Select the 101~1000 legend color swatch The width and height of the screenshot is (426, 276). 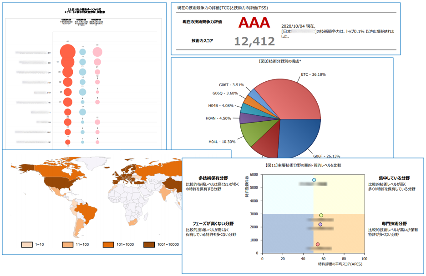pos(109,245)
